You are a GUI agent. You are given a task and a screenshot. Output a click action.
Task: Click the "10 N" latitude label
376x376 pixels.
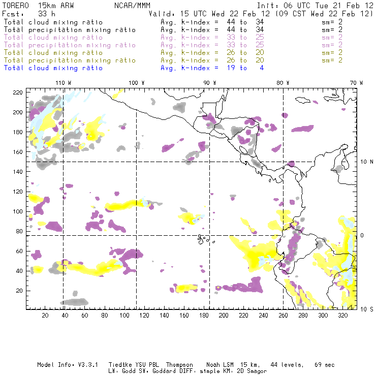click(367, 162)
